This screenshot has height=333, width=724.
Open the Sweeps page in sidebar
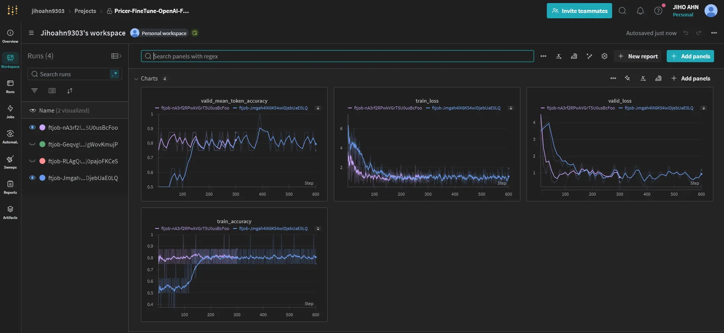tap(10, 162)
